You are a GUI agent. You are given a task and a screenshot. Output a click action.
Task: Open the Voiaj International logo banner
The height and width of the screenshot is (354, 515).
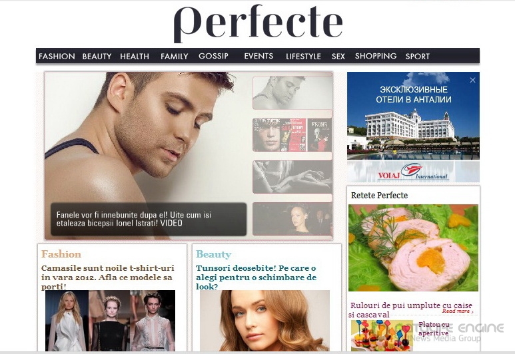[413, 172]
